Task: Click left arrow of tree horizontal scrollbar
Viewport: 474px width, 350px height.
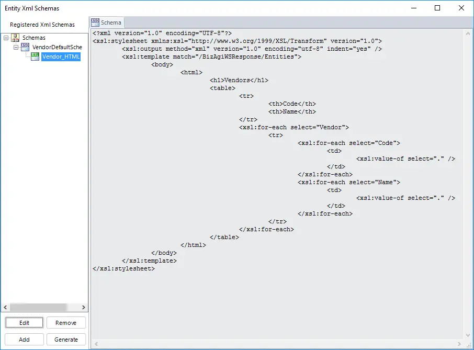Action: pos(5,308)
